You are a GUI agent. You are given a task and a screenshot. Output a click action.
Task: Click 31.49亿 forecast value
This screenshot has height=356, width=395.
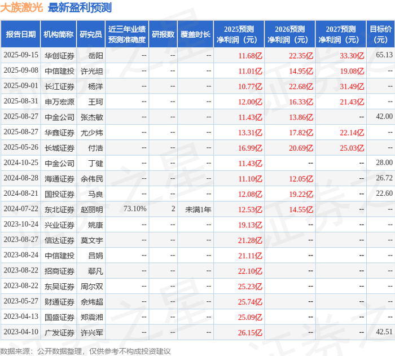point(352,86)
